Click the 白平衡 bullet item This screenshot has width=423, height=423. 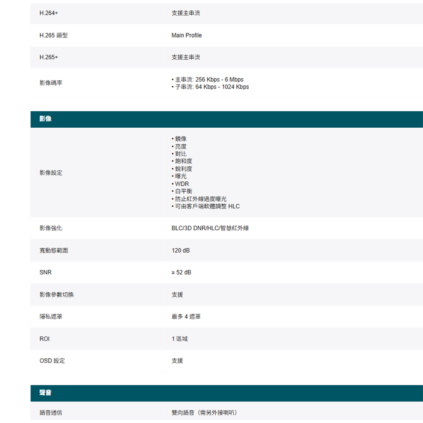tap(184, 191)
